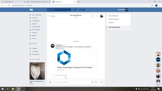Open the emoji smiley picker
This screenshot has width=162, height=91.
pos(96,82)
